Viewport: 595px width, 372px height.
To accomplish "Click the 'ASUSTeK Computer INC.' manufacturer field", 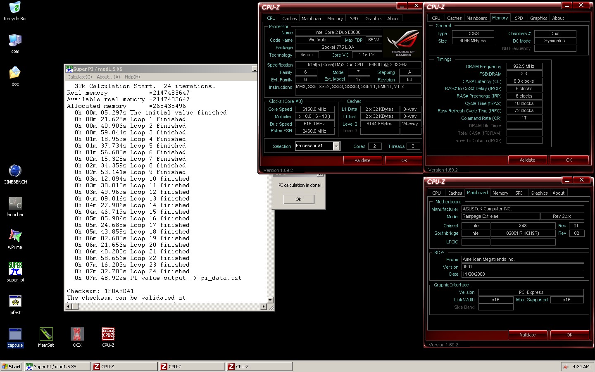I will pos(523,209).
